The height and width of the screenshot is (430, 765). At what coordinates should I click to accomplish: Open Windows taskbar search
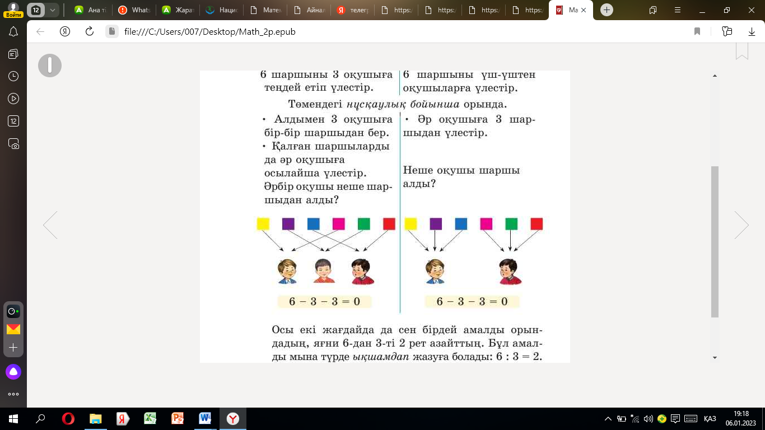[x=40, y=419]
